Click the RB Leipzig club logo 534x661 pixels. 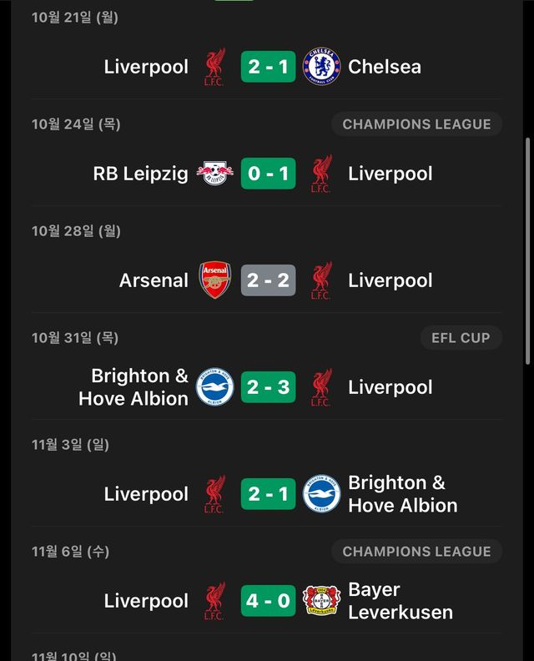click(x=214, y=174)
